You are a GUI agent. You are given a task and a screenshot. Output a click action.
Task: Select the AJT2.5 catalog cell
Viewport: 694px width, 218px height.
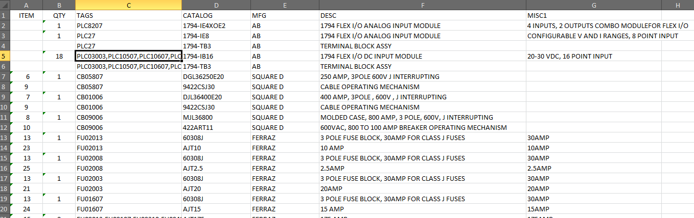[x=216, y=168]
